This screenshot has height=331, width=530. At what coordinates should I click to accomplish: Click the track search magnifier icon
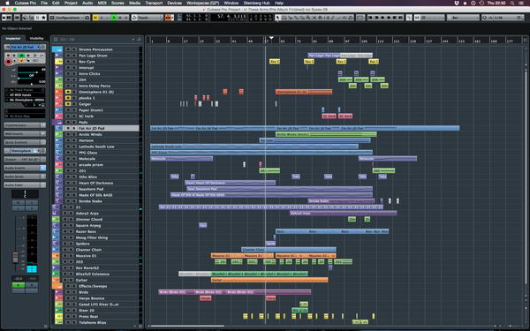point(139,40)
